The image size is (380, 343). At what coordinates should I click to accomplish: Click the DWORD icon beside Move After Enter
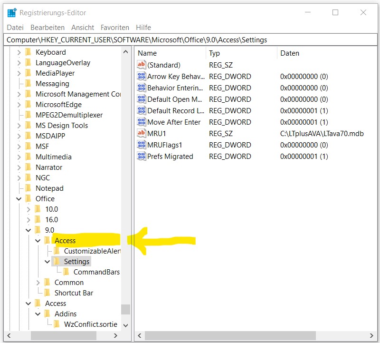pos(141,122)
